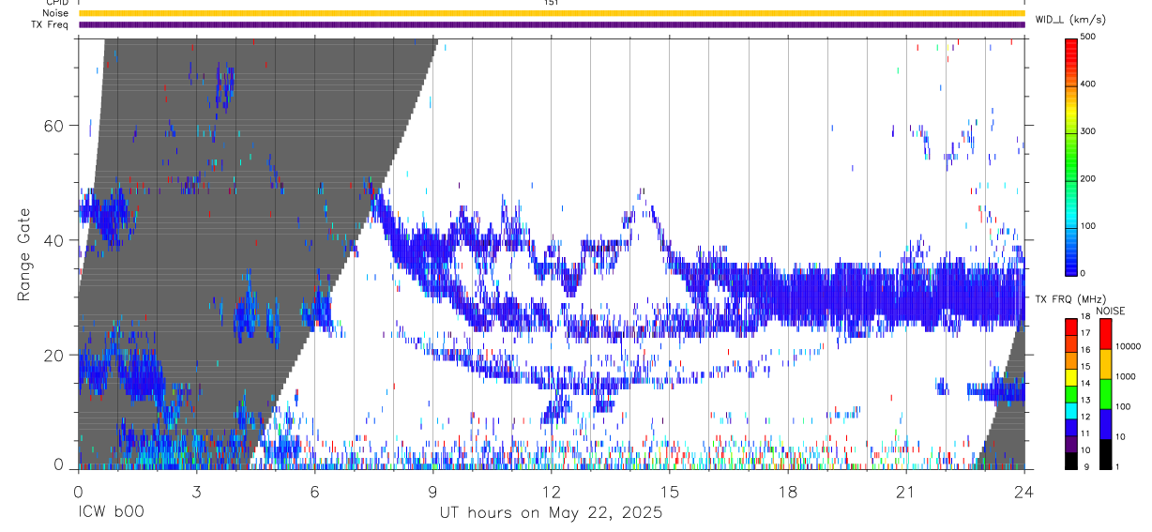Click the 24 tick on UT hours axis

click(x=1024, y=492)
